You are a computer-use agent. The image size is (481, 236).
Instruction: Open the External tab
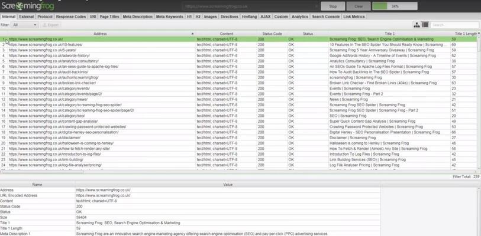point(27,17)
